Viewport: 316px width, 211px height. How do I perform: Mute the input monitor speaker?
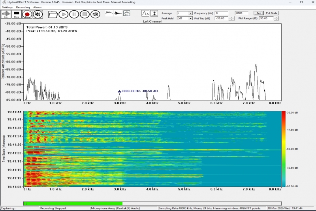point(38,14)
